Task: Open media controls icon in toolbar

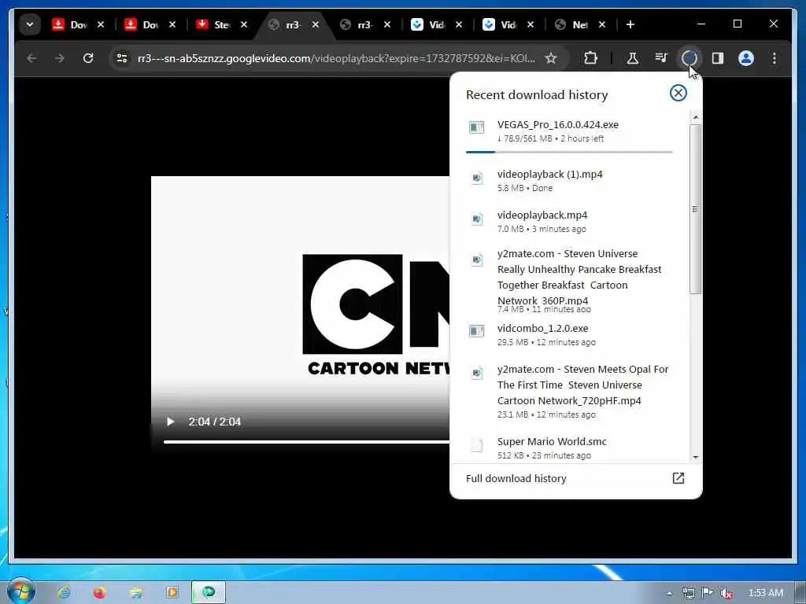Action: [x=661, y=58]
